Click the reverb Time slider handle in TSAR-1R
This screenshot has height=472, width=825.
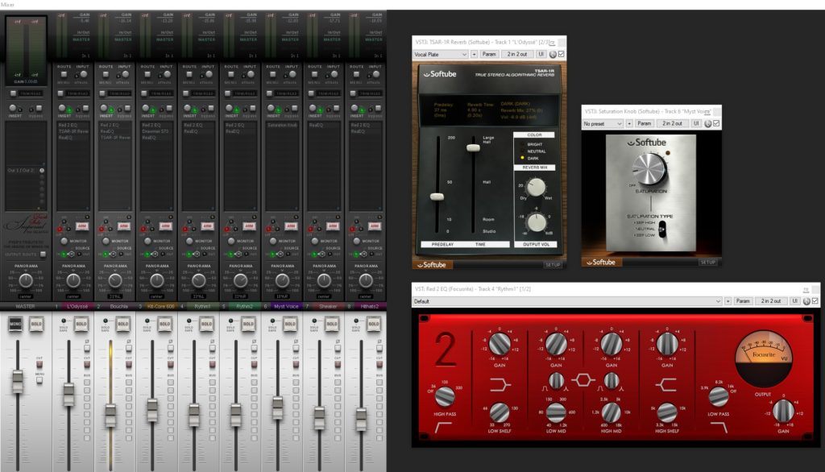coord(473,148)
